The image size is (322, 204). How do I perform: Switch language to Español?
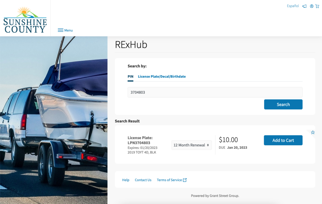(293, 6)
